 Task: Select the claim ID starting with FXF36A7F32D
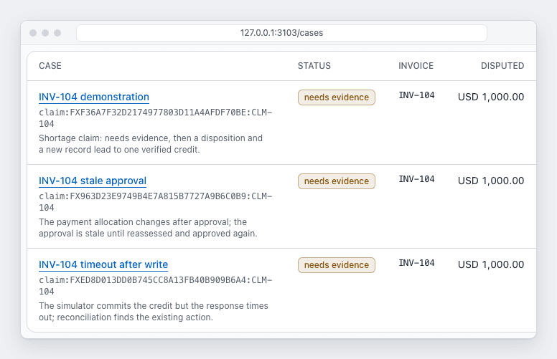click(156, 118)
